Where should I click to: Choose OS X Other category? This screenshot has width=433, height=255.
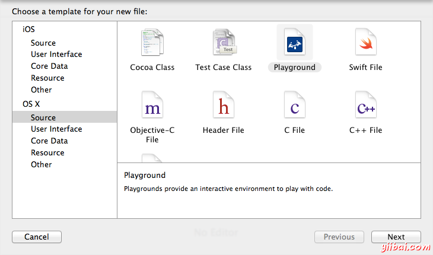pyautogui.click(x=42, y=164)
